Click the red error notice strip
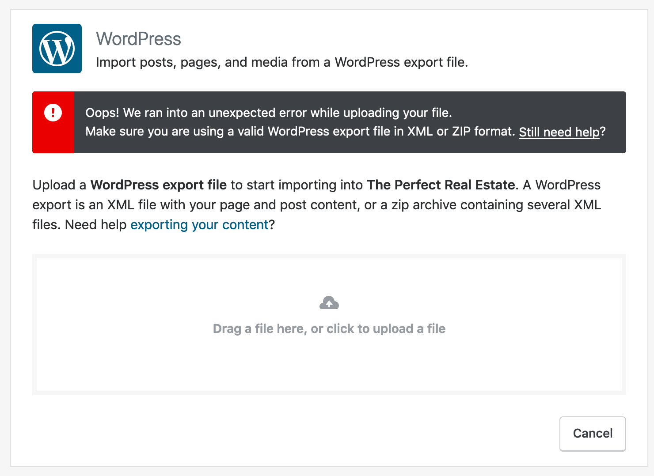The width and height of the screenshot is (654, 476). [53, 122]
